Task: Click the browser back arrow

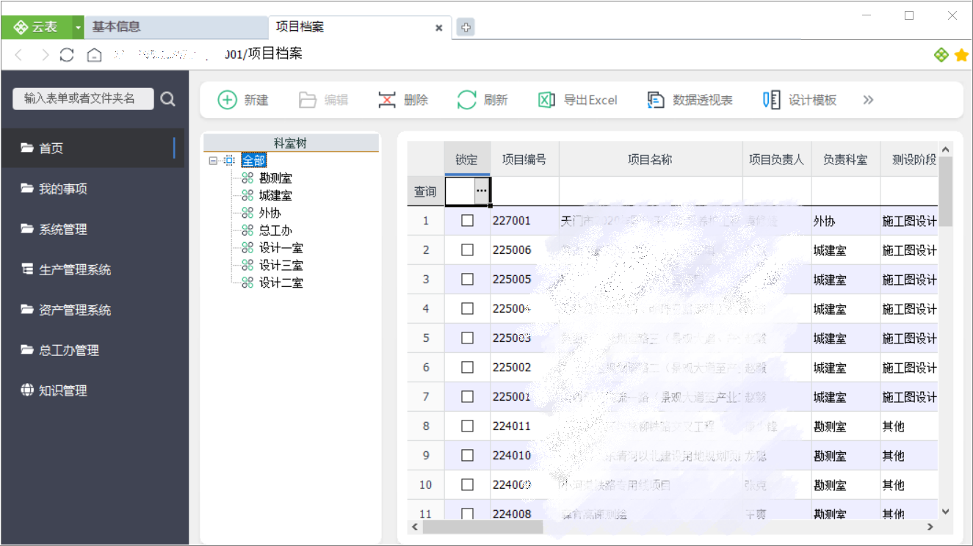Action: tap(19, 55)
